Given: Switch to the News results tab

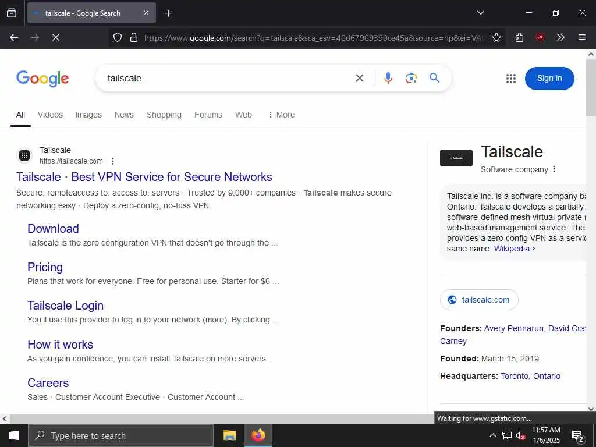Looking at the screenshot, I should click(124, 115).
